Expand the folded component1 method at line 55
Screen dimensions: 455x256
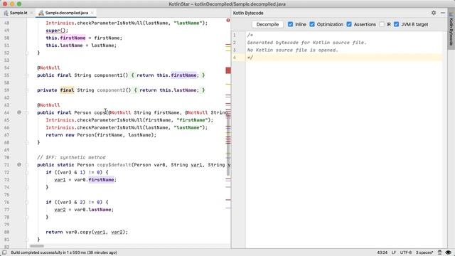click(27, 75)
